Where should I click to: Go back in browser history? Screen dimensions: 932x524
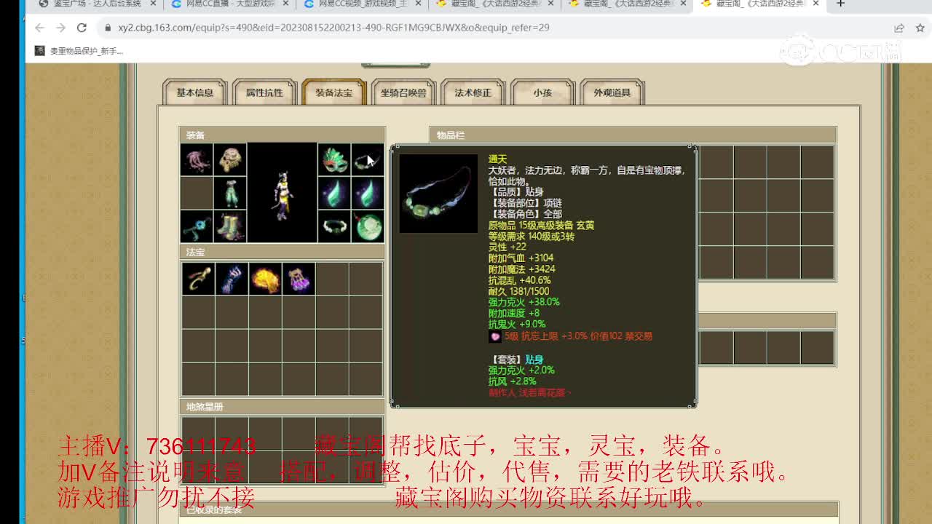pyautogui.click(x=39, y=28)
